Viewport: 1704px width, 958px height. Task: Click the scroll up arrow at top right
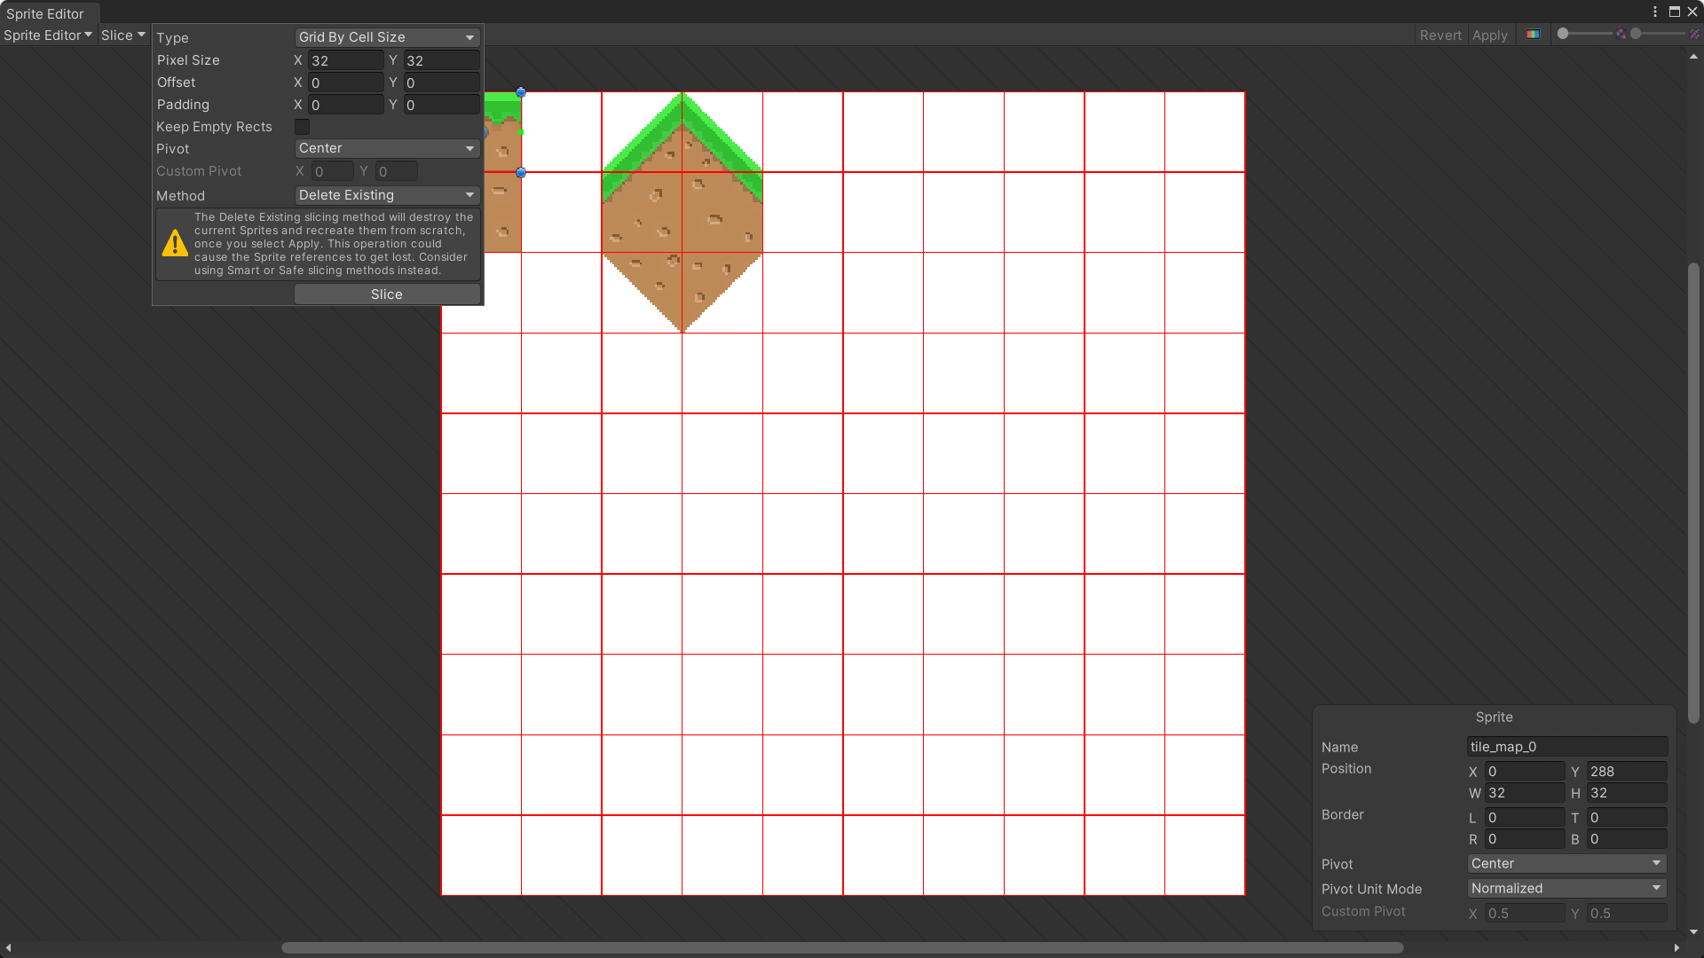pos(1693,57)
